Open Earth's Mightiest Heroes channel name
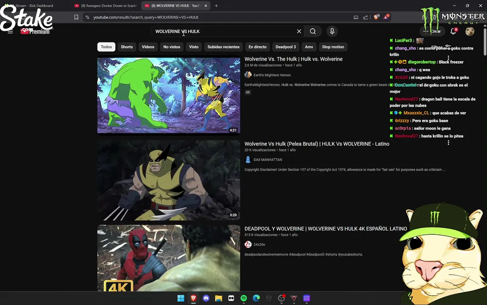Viewport: 487px width, 305px height. click(x=272, y=75)
